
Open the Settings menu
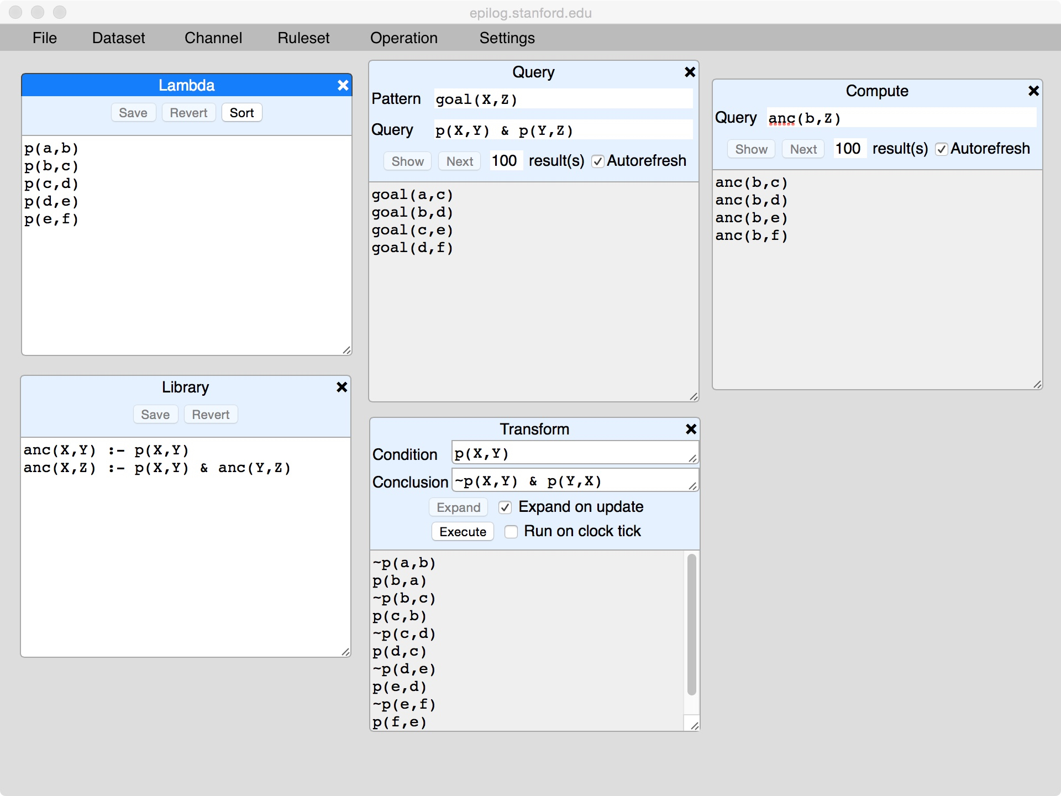(507, 38)
